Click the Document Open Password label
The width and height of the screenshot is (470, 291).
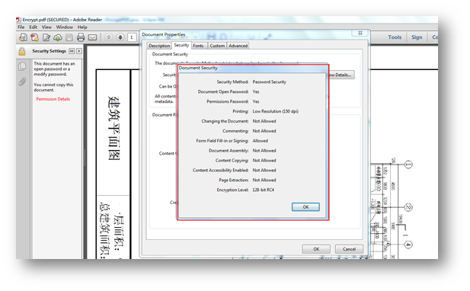223,92
